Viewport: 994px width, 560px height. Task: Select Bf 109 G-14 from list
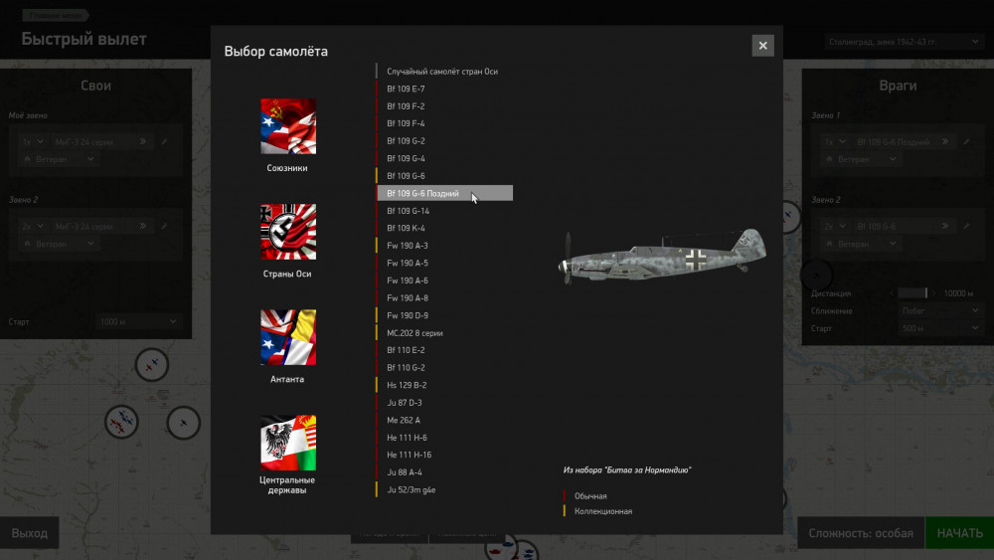tap(444, 211)
